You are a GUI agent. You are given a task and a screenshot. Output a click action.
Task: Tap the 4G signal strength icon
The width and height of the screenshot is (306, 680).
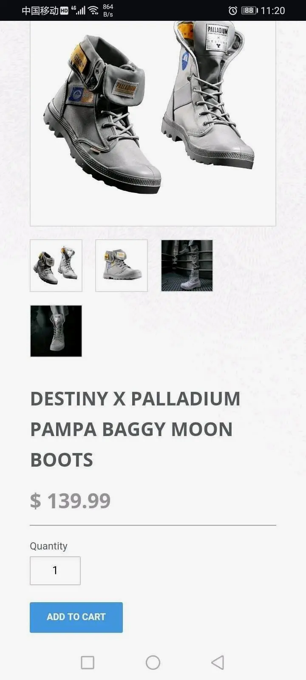pyautogui.click(x=79, y=11)
